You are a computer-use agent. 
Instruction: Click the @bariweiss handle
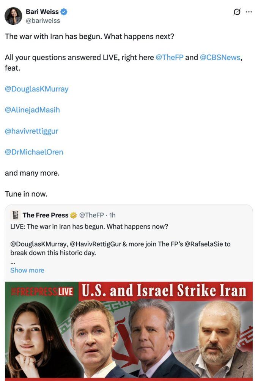click(x=43, y=20)
